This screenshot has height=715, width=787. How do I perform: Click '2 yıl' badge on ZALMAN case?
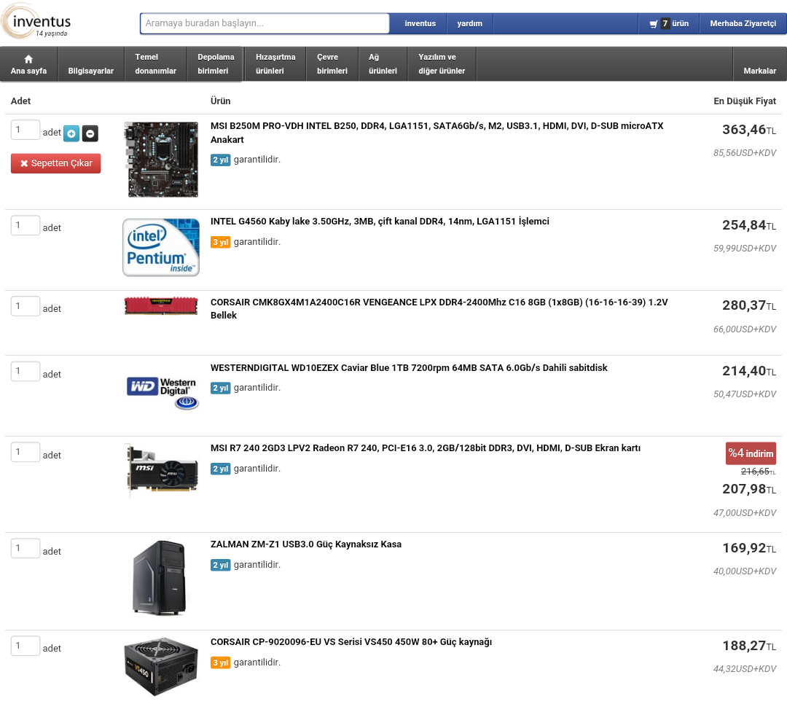[x=220, y=565]
